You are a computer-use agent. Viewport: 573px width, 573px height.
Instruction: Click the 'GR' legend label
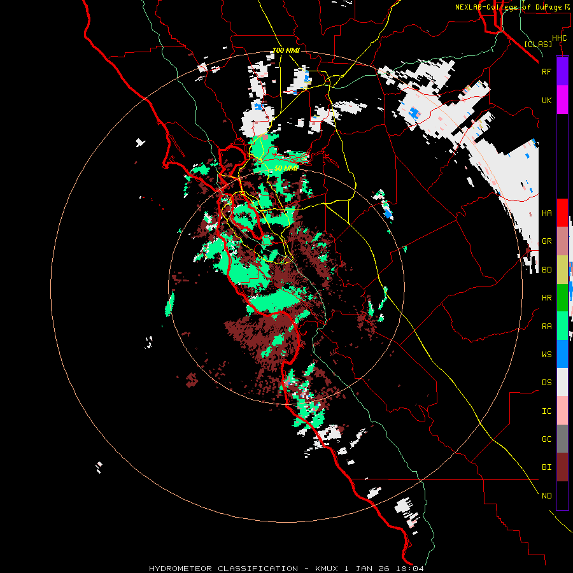tap(546, 241)
